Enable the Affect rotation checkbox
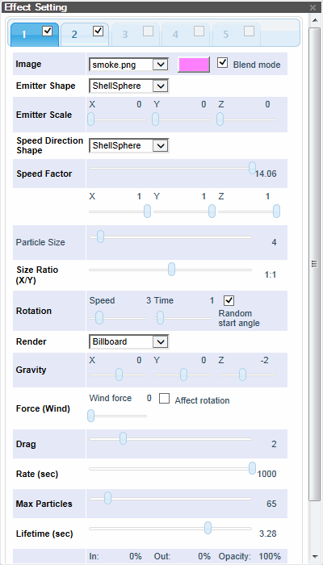The height and width of the screenshot is (565, 323). [x=165, y=399]
